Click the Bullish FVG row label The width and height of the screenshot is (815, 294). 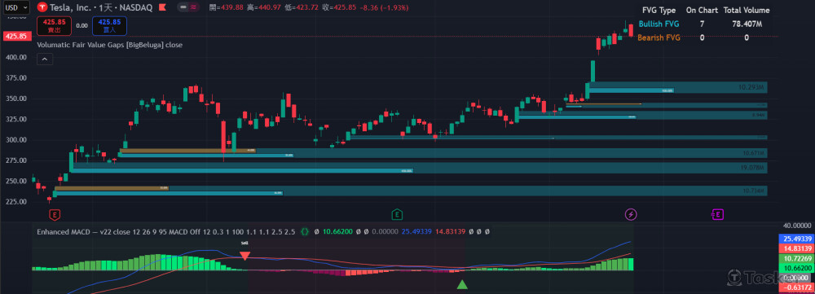[659, 24]
